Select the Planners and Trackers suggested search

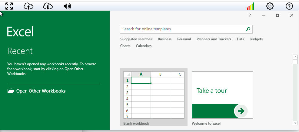pos(214,39)
